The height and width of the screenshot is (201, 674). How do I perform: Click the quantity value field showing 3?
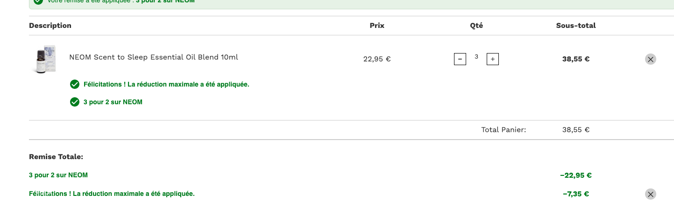pos(476,57)
